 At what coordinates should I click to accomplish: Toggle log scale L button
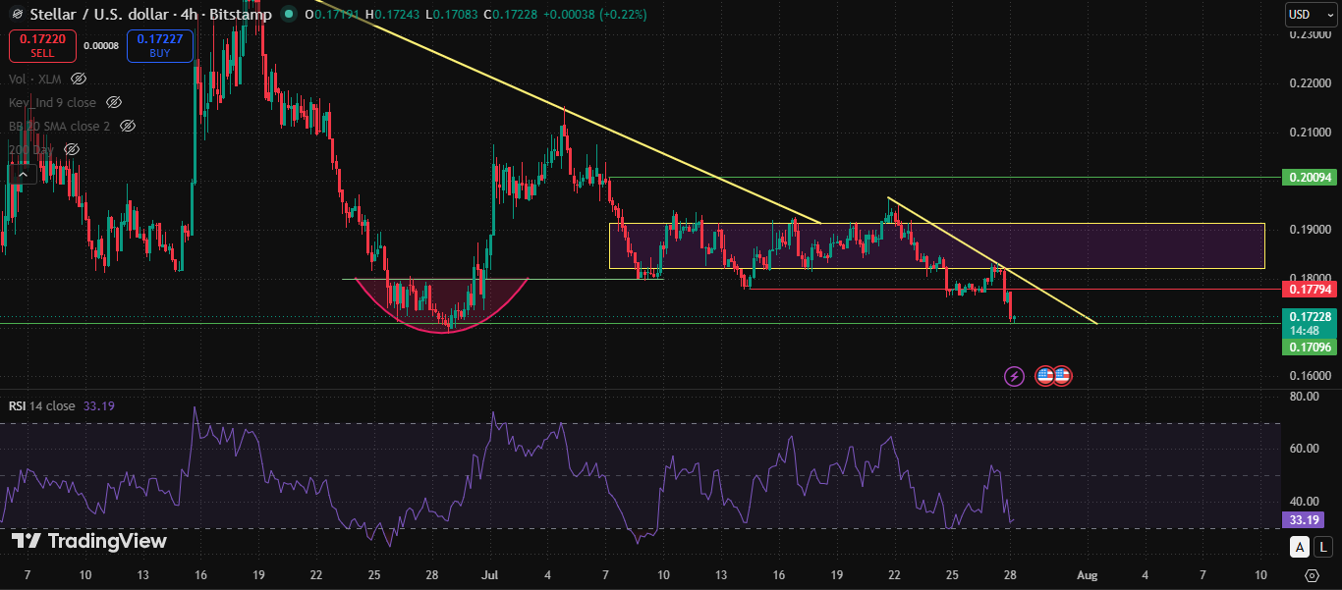1323,547
